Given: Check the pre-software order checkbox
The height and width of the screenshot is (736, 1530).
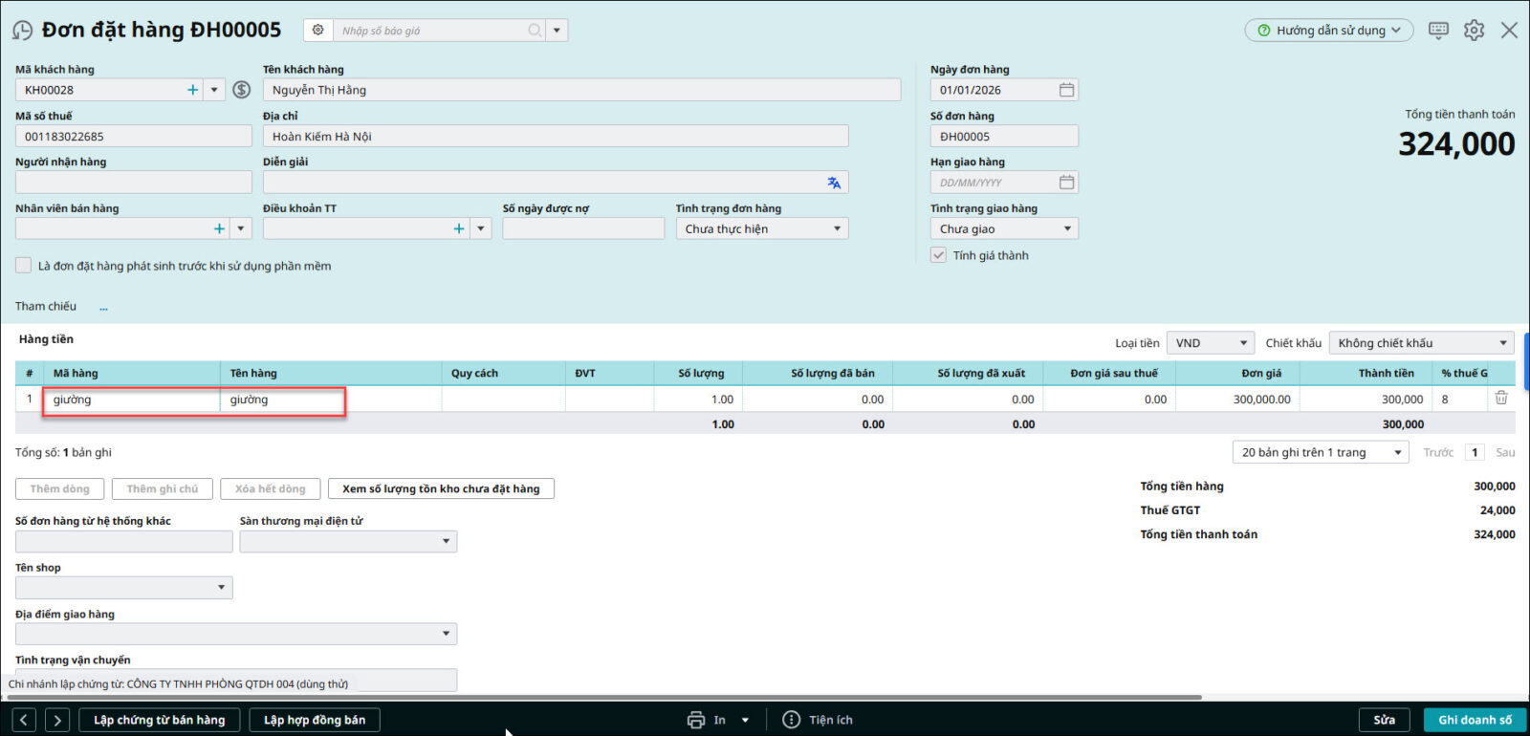Looking at the screenshot, I should point(24,266).
